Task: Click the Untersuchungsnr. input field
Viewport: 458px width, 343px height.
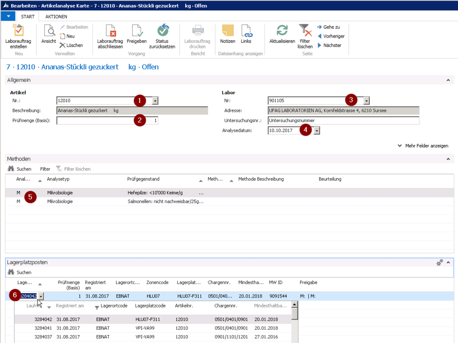Action: 343,121
